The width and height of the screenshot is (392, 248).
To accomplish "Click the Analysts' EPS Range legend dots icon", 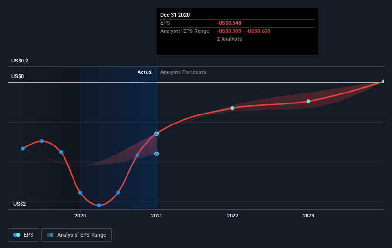I will 50,235.
